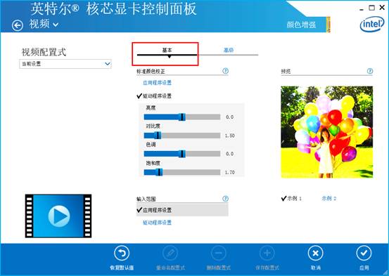
Task: Click the 对比度 value 1.50
Action: 230,136
